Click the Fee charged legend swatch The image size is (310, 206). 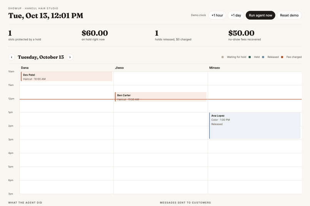[282, 57]
